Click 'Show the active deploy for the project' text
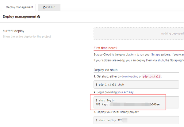Screen dimensions: 184x127 tap(27, 37)
